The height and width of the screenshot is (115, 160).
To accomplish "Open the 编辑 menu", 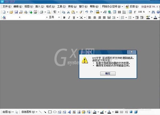I will pos(18,6).
